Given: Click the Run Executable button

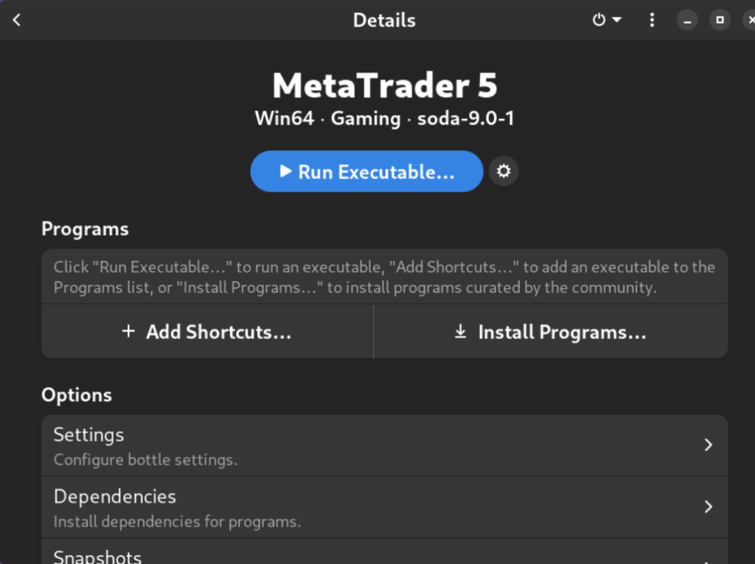Looking at the screenshot, I should (366, 171).
